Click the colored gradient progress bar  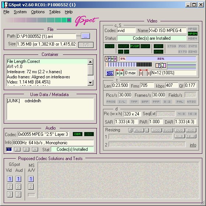point(38,20)
